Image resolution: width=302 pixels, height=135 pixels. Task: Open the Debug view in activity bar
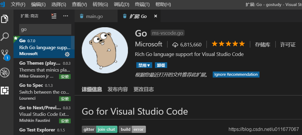coord(5,73)
